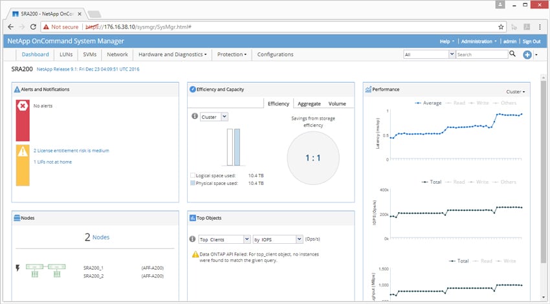The image size is (550, 304).
Task: Open the LUNs tab
Action: click(x=66, y=54)
